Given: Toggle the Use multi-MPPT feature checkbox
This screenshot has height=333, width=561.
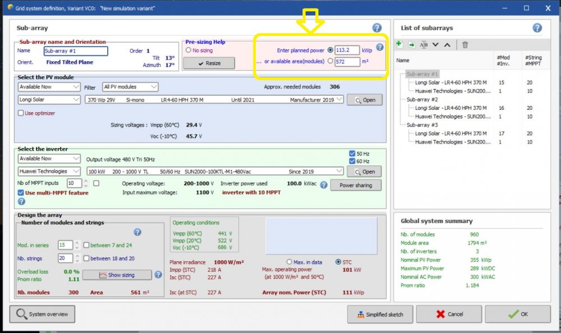Looking at the screenshot, I should pos(21,193).
